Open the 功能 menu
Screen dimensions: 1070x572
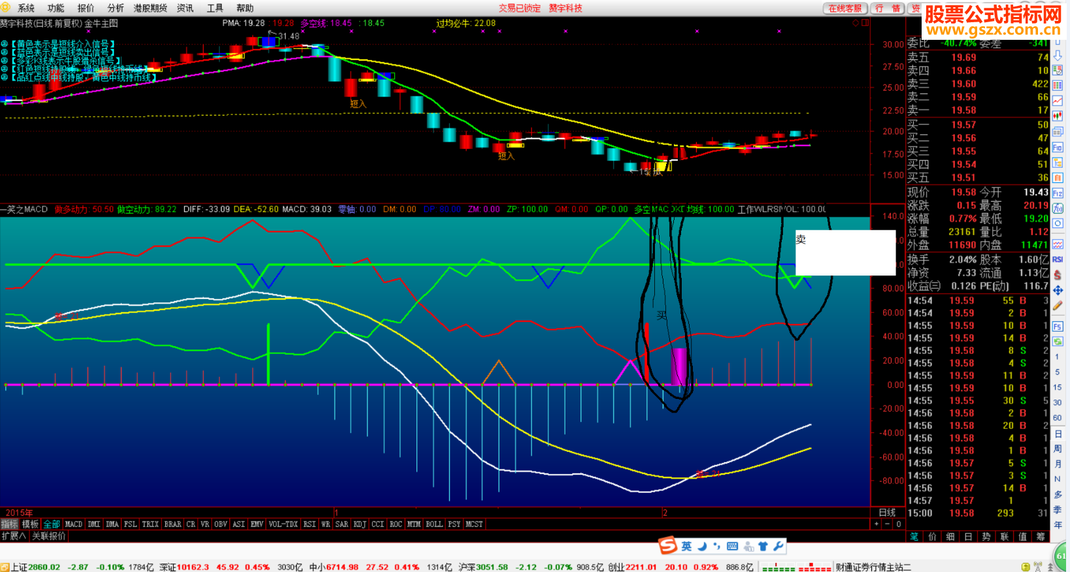[56, 8]
